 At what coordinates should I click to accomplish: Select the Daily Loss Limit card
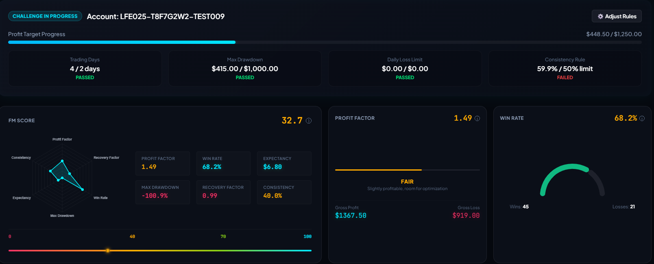[405, 68]
